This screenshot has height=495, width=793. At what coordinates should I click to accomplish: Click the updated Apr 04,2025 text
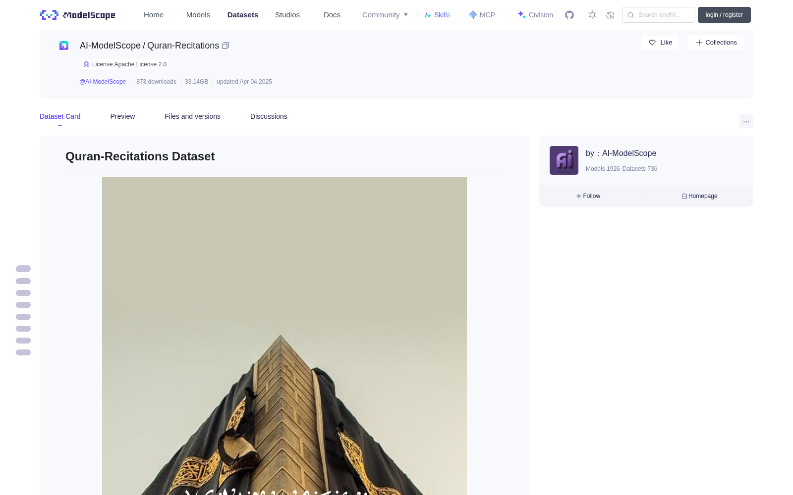[x=244, y=82]
